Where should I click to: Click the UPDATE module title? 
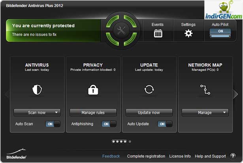pyautogui.click(x=149, y=65)
